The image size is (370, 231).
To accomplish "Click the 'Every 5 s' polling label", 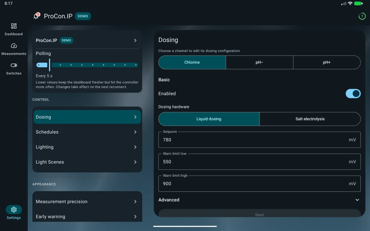I will pyautogui.click(x=44, y=76).
